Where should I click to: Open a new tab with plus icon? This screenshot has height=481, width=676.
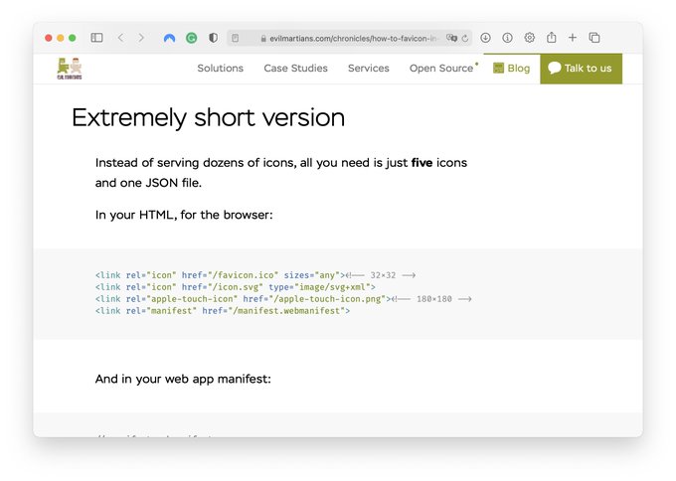[x=573, y=38]
